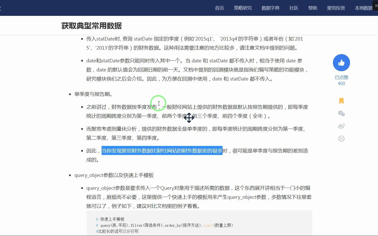Click the highlighted text 当你发现聚宽财务数据比财经网站
This screenshot has height=236, width=378.
(162, 151)
